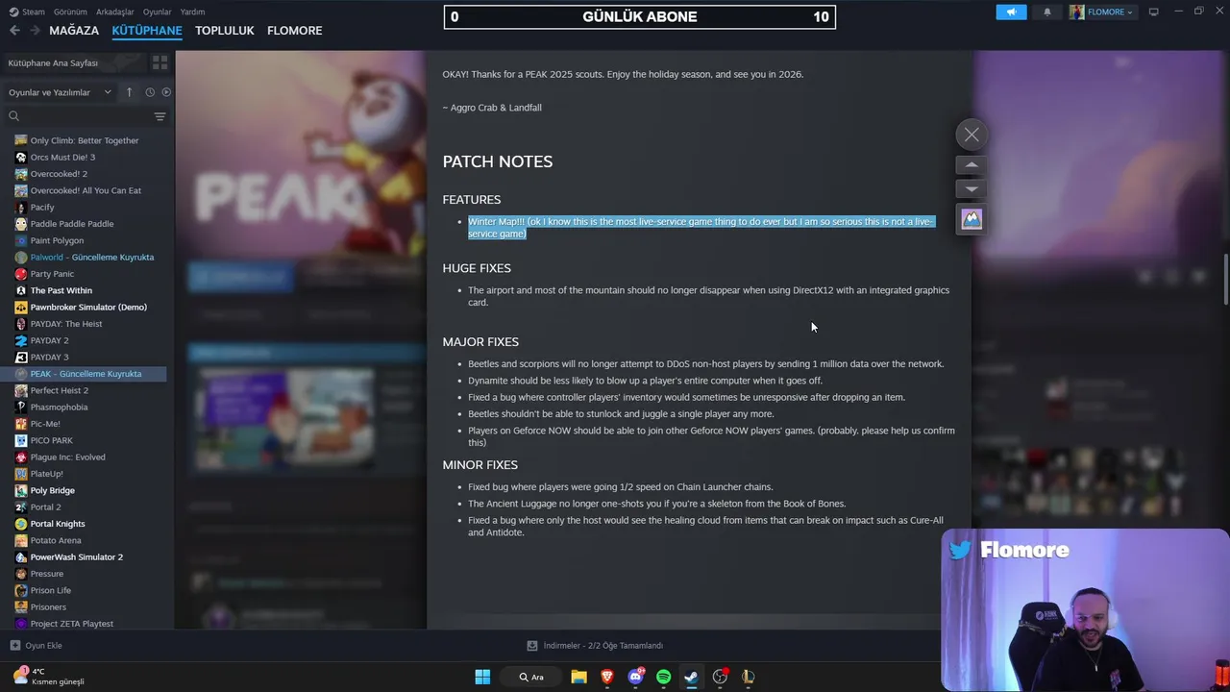Screen dimensions: 1230x692
Task: Select Pacify in the library list
Action: pyautogui.click(x=42, y=208)
